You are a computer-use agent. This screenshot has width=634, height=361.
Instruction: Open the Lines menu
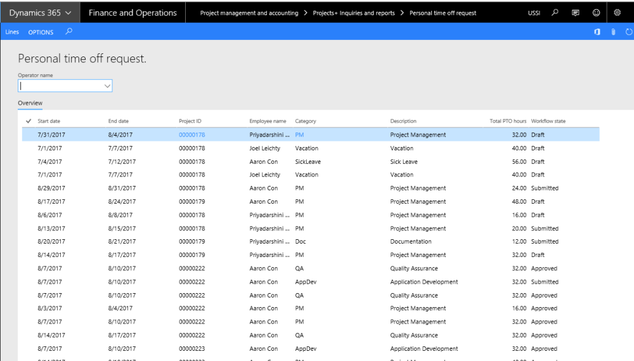click(12, 32)
